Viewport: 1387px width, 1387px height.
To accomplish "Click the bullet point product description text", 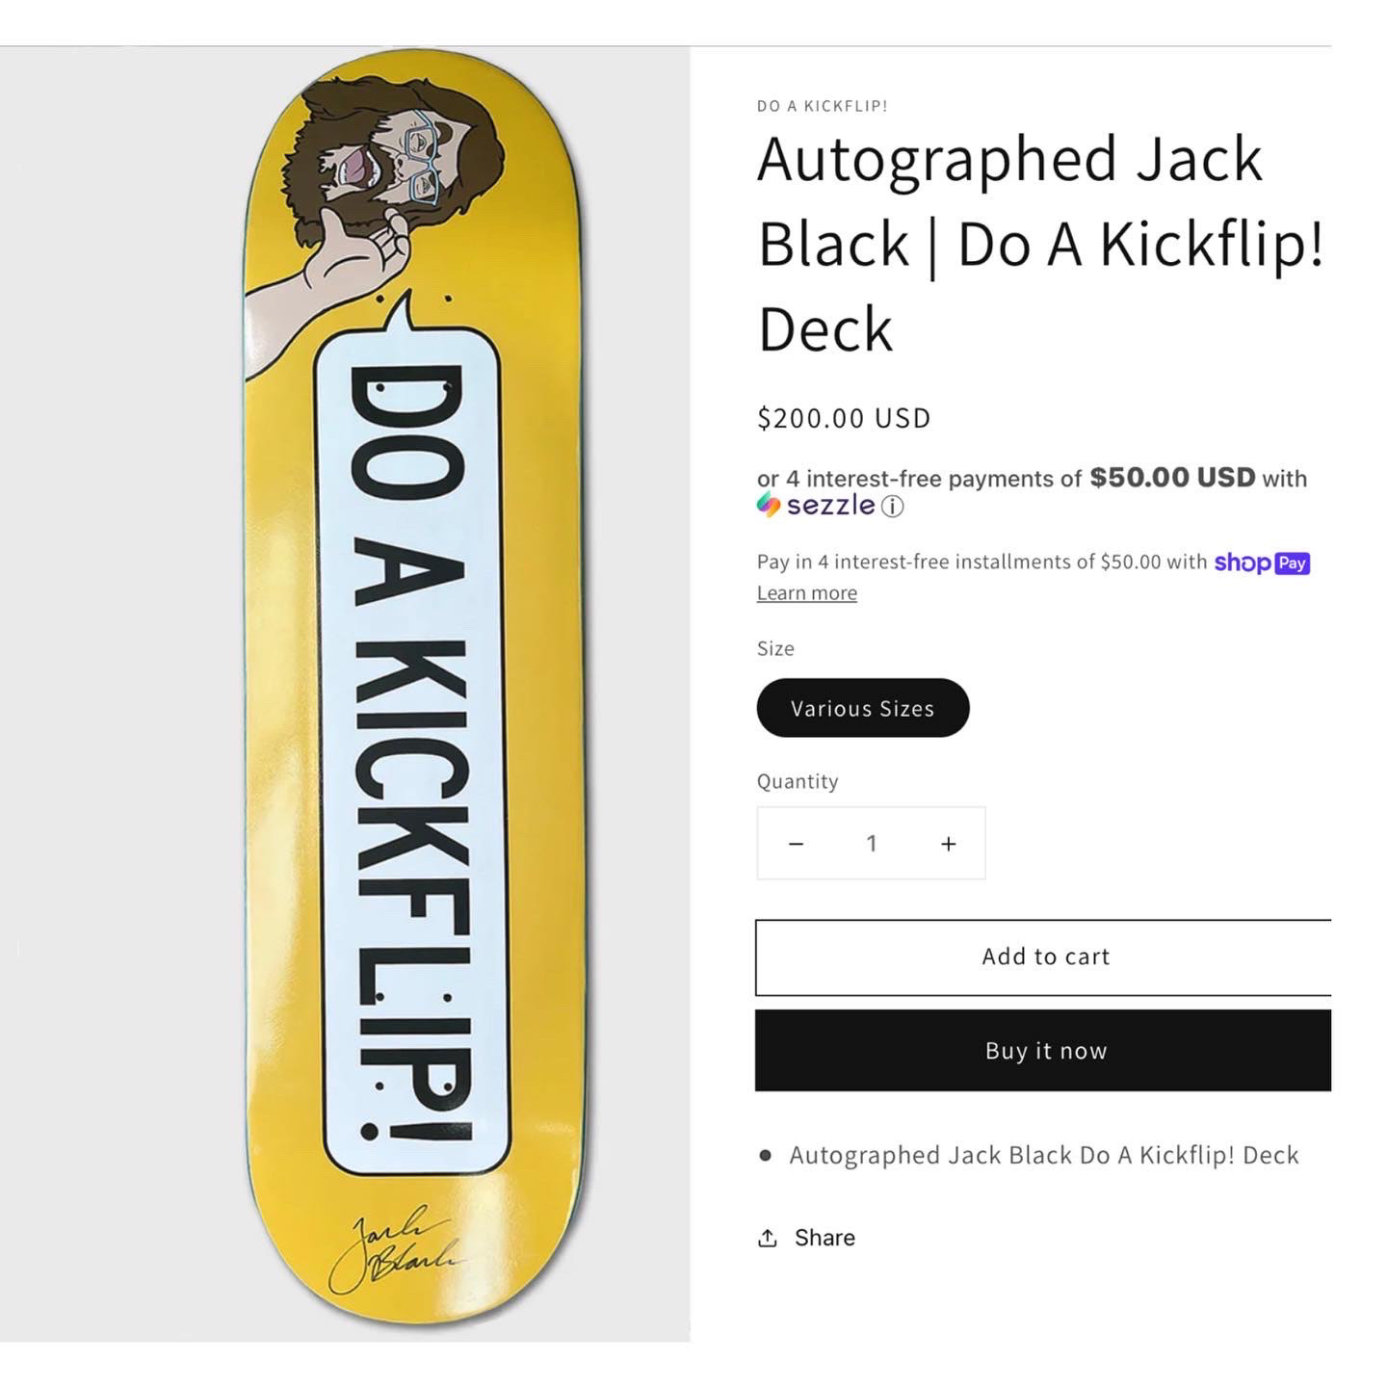I will coord(1043,1155).
